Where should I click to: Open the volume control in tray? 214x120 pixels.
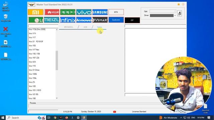point(189,118)
